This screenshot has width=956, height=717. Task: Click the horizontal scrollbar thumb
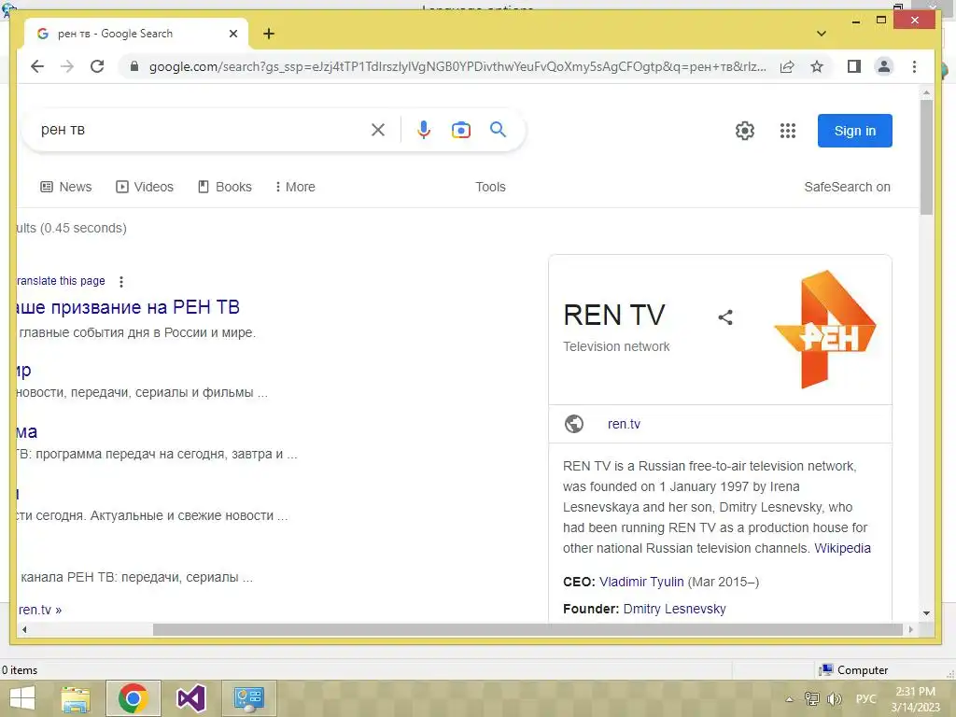point(527,629)
